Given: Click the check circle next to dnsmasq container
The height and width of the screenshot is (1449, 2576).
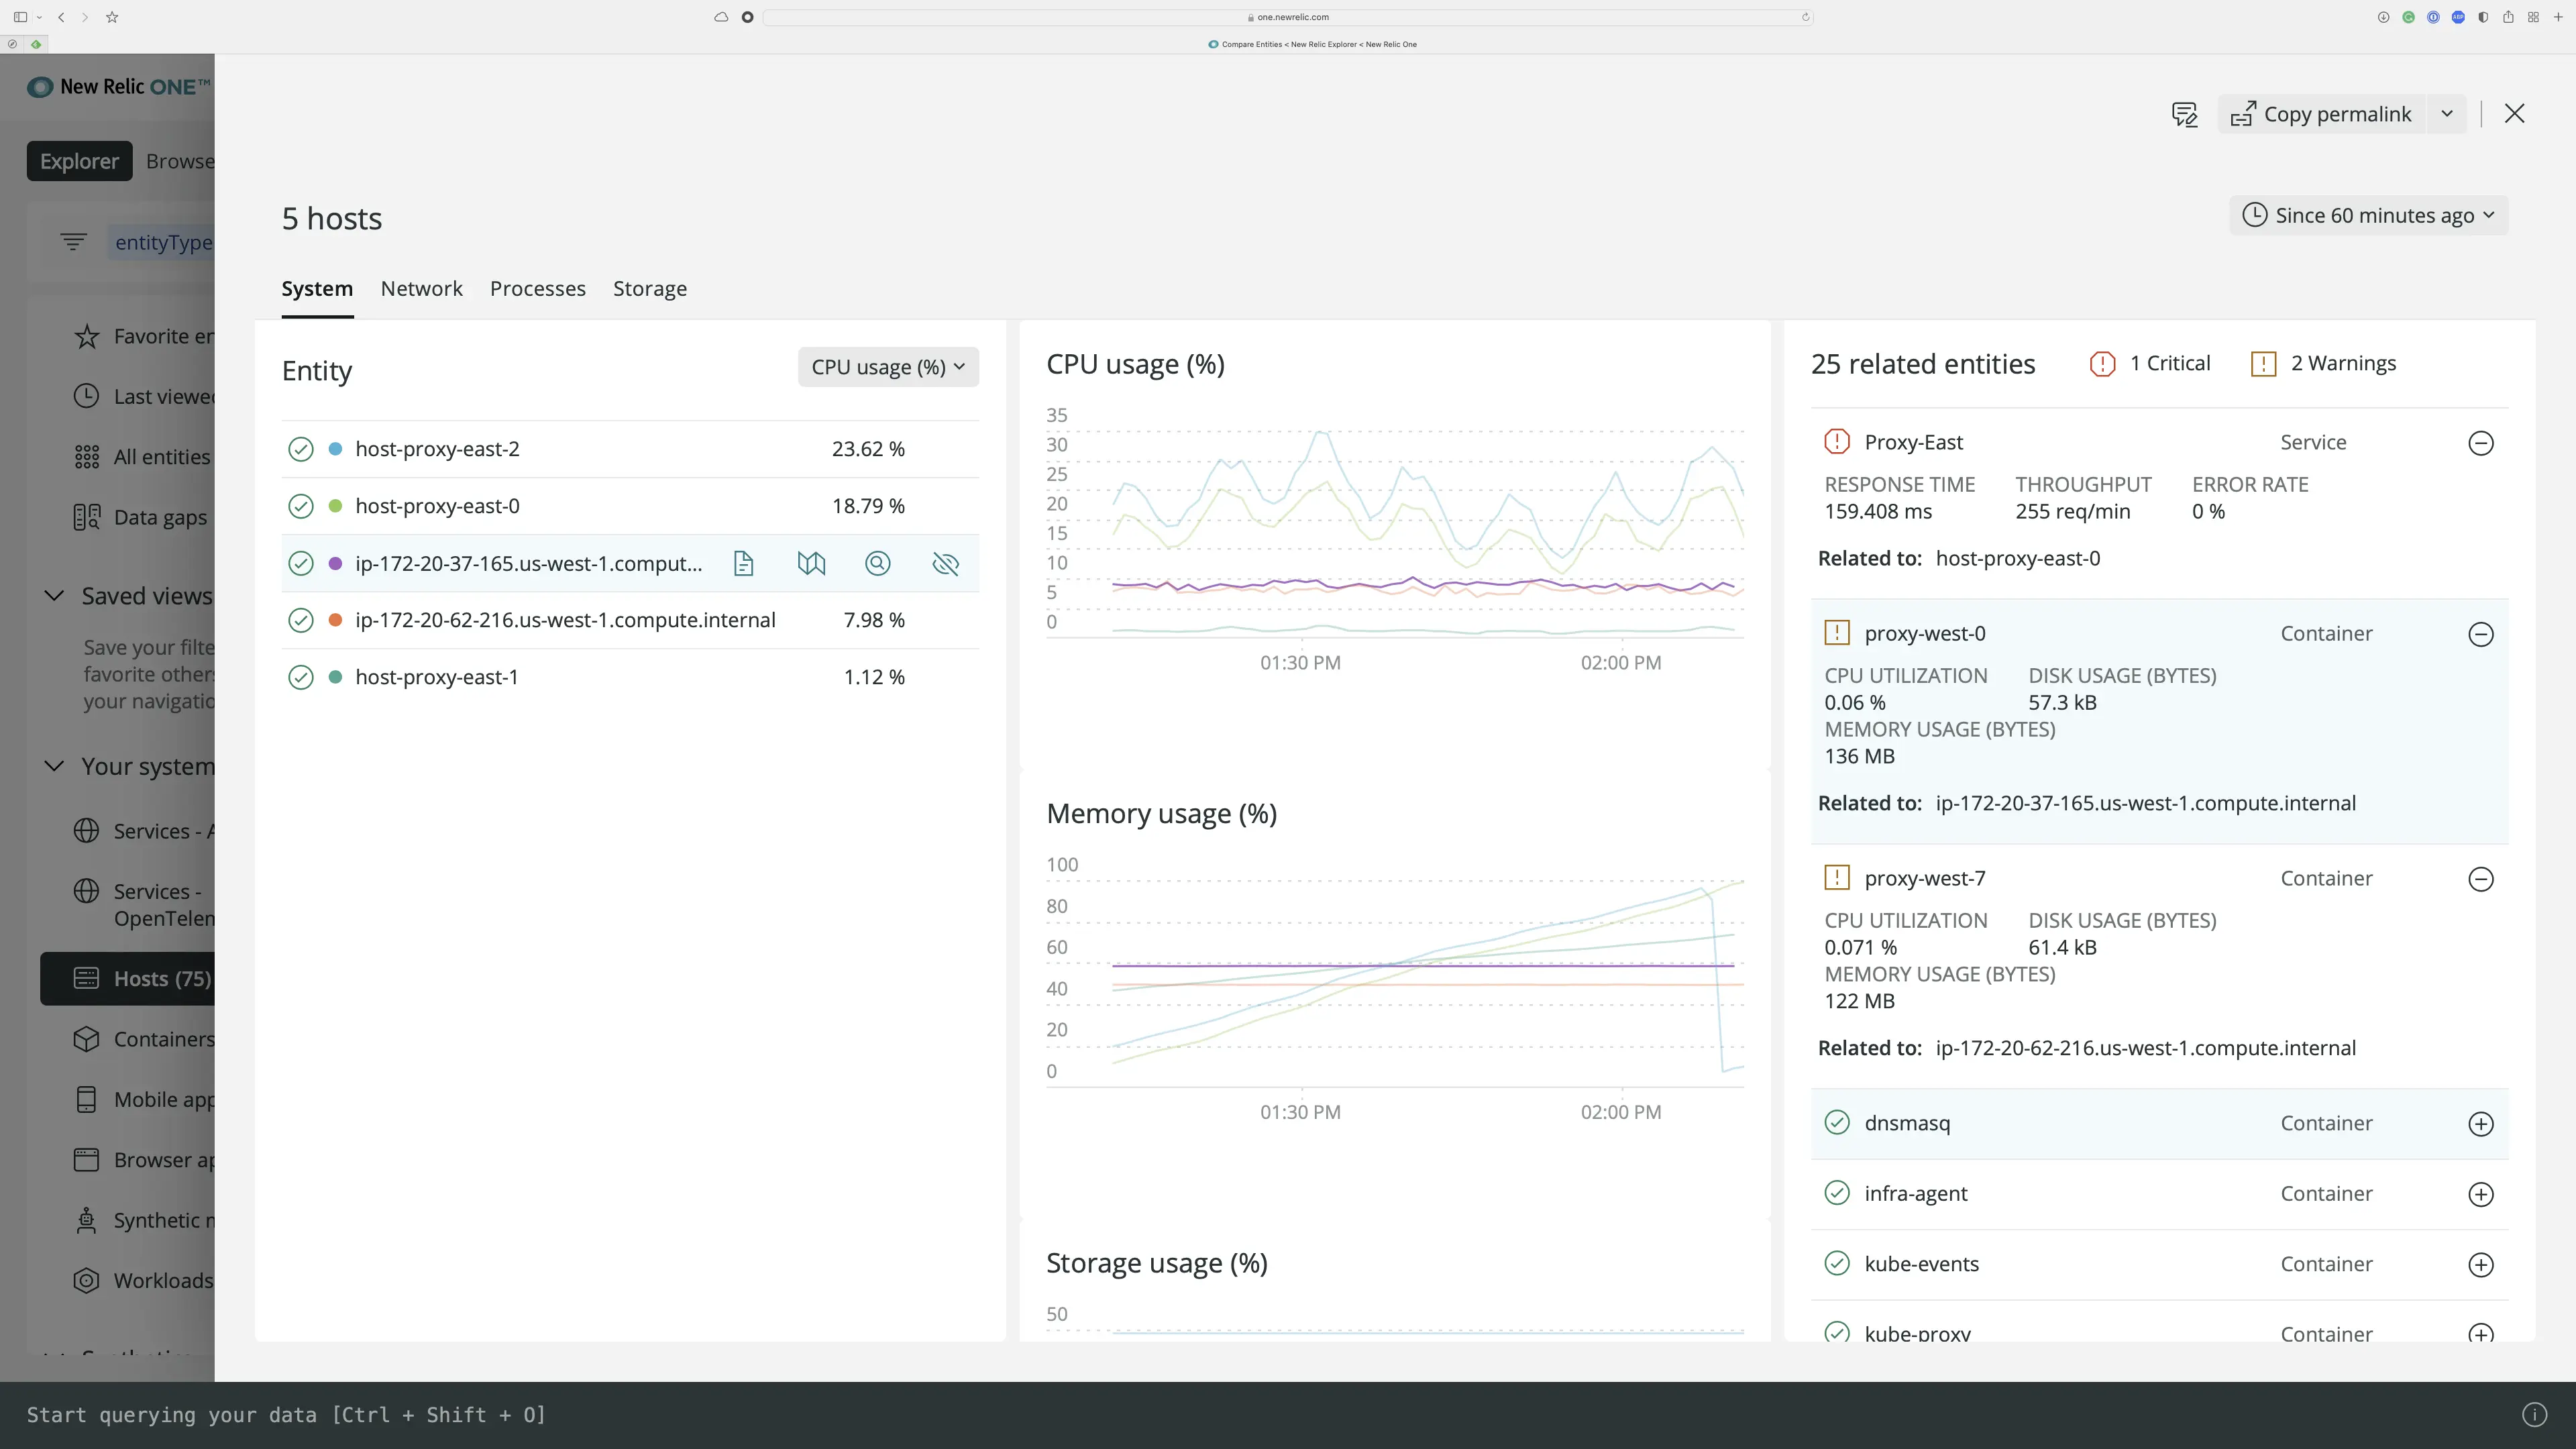Looking at the screenshot, I should [x=1837, y=1123].
